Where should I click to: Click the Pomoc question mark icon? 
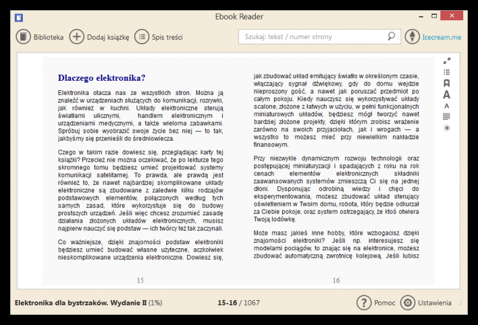364,303
